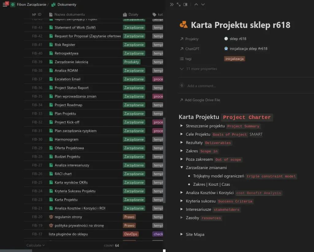Expand the Streszczenie projektu section

182,126
